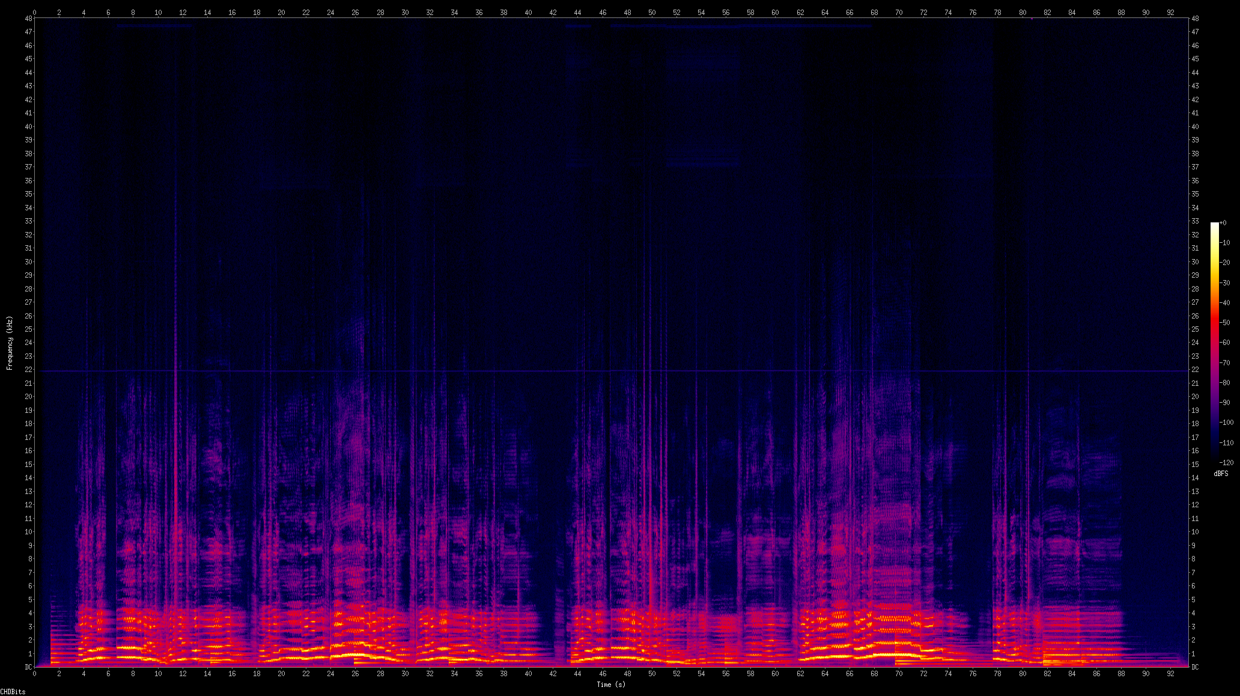This screenshot has height=696, width=1240.
Task: Click the 46 second tick on the top axis
Action: [603, 12]
